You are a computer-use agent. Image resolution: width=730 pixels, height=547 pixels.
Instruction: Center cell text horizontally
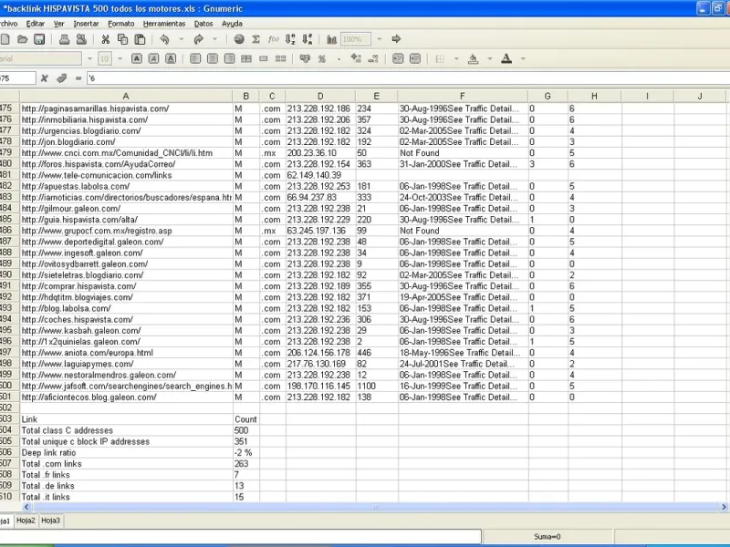[213, 58]
